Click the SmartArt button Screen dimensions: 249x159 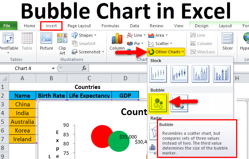point(83,44)
